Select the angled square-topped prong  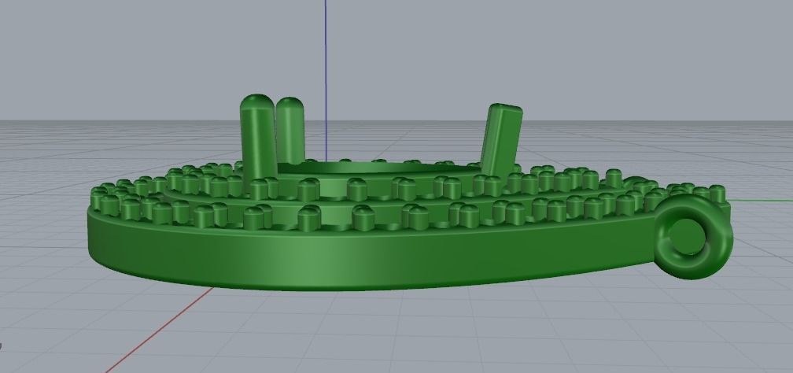pyautogui.click(x=500, y=140)
